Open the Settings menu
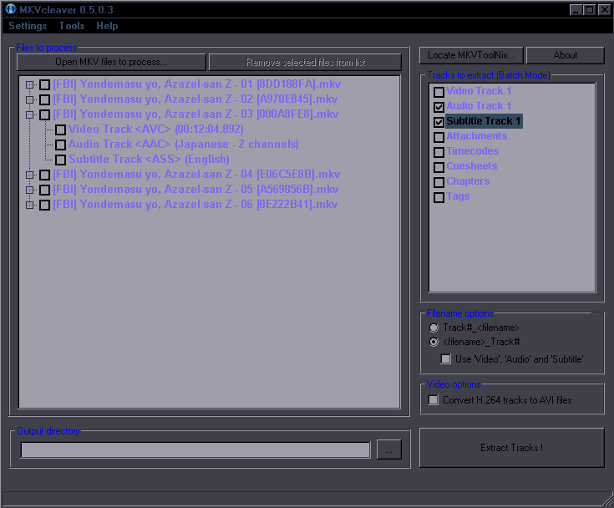 pyautogui.click(x=28, y=26)
